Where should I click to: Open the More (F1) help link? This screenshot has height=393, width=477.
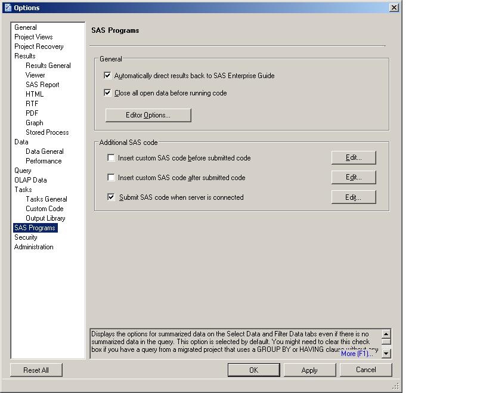point(357,354)
